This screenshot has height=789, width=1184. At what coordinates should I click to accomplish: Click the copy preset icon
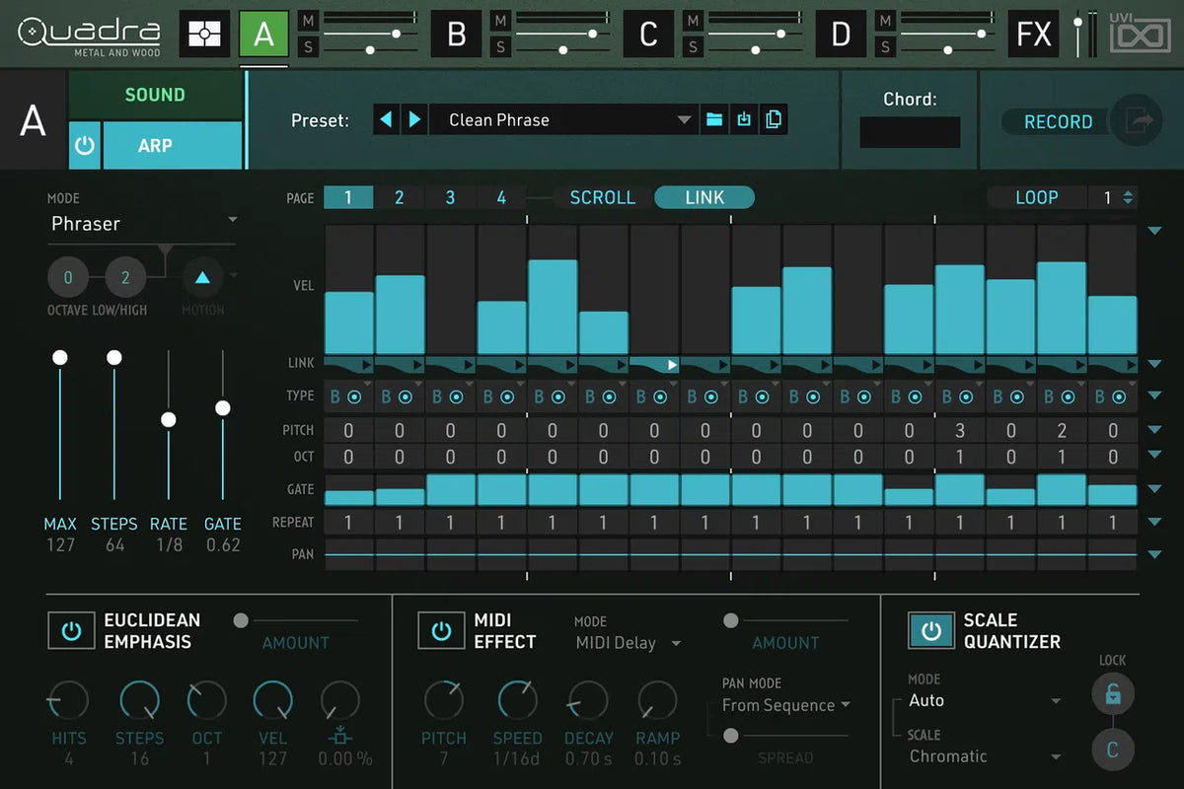(x=774, y=120)
